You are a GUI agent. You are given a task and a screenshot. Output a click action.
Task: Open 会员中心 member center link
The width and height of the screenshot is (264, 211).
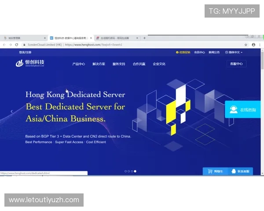click(199, 52)
